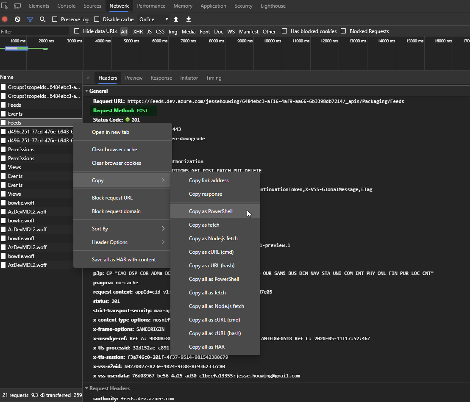The height and width of the screenshot is (402, 470).
Task: Click the blue bar in the timeline overview
Action: (x=17, y=48)
